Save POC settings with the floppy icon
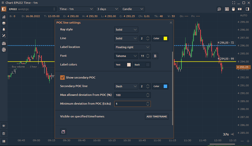Viewport: 252px width, 146px height. 63,132
